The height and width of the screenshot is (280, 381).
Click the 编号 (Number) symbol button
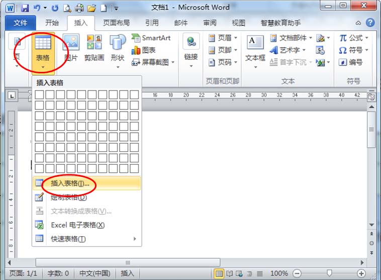(351, 62)
